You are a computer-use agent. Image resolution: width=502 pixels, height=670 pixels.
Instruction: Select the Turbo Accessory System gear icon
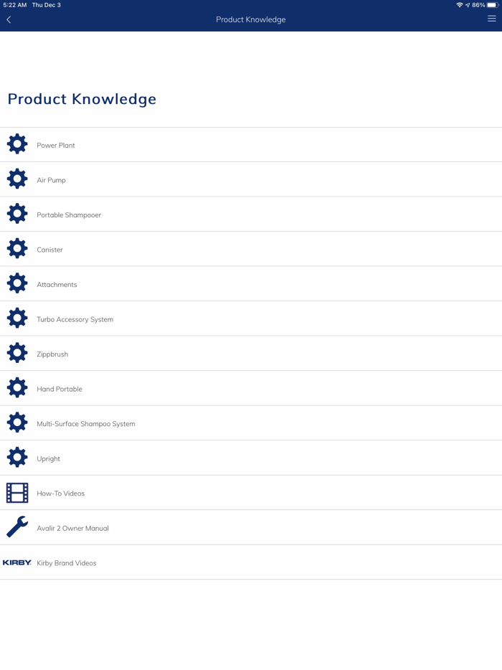[x=17, y=318]
